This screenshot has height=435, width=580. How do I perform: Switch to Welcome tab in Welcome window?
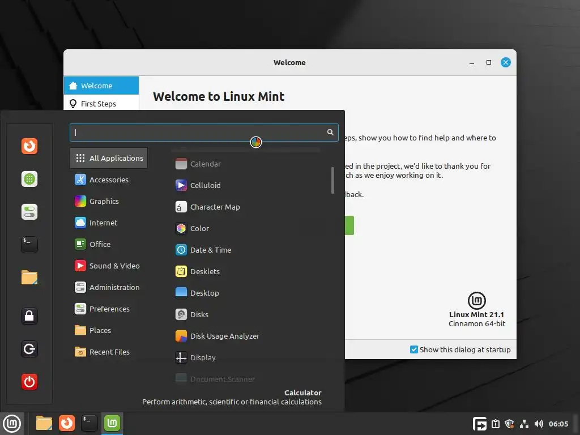(101, 86)
